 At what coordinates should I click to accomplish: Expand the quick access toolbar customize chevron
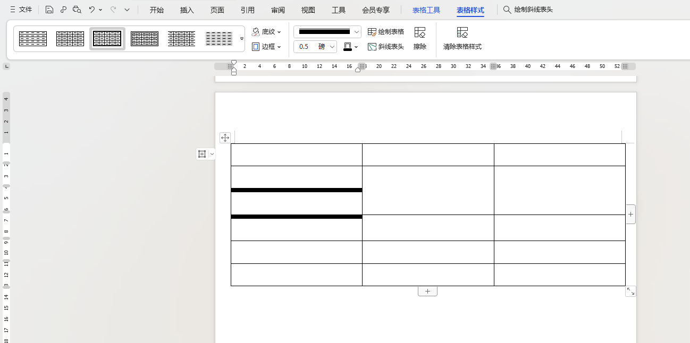127,10
